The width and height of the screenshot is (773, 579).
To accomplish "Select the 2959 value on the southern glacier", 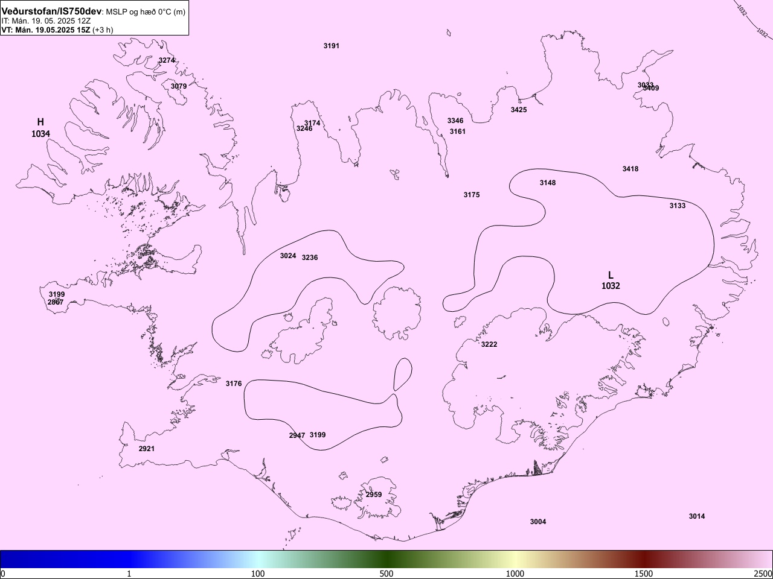I will [x=374, y=495].
